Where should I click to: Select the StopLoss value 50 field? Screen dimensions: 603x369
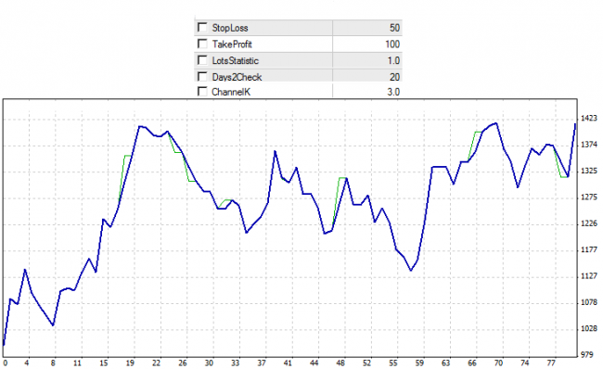[367, 28]
